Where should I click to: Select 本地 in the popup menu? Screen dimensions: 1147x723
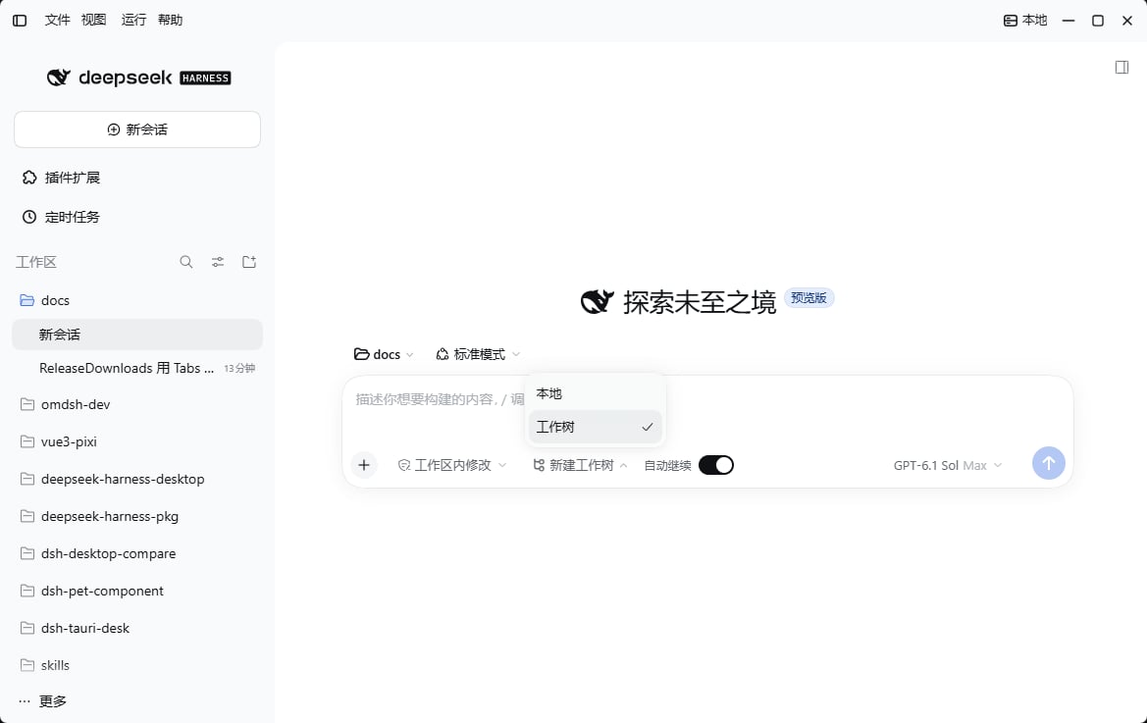point(595,394)
